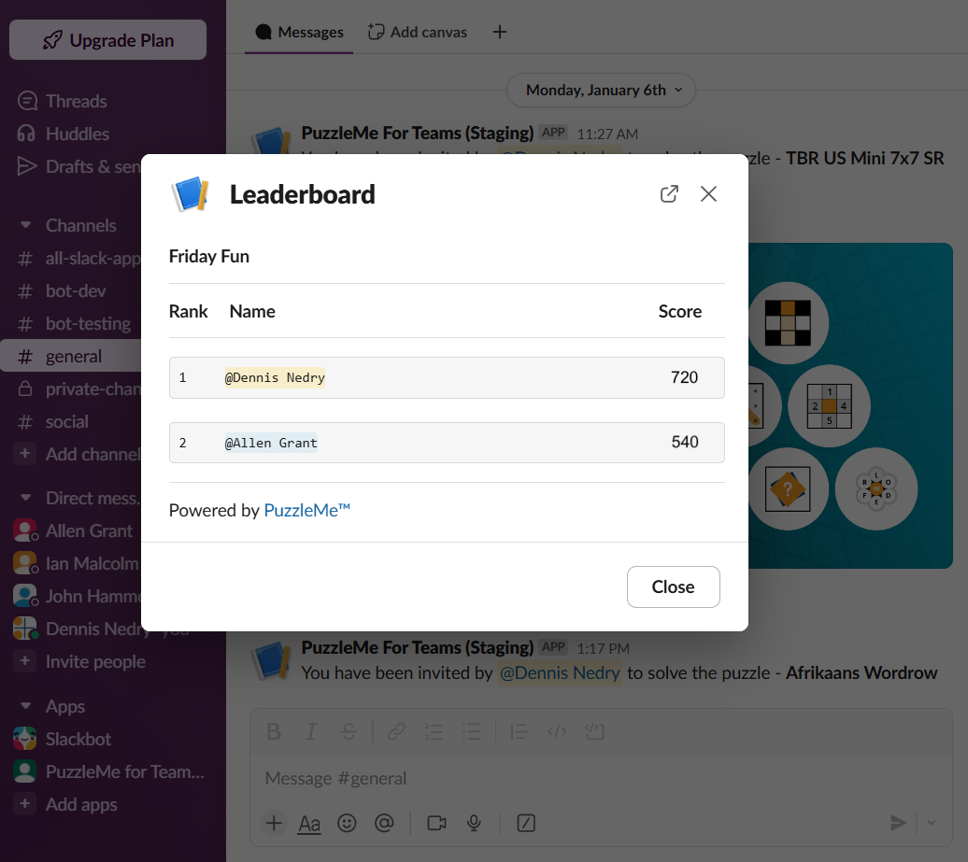Image resolution: width=968 pixels, height=862 pixels.
Task: Click the Close button in Leaderboard dialog
Action: click(673, 586)
